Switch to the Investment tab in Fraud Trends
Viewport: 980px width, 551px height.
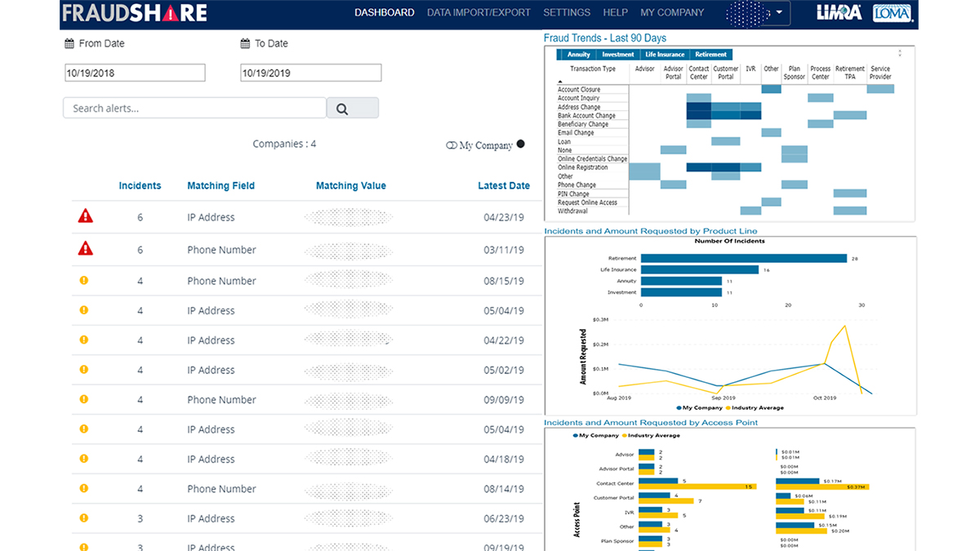click(618, 55)
